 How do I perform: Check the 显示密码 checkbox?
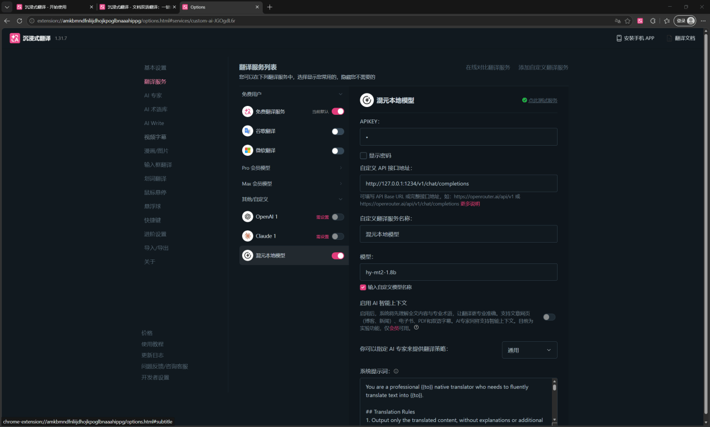pos(363,156)
